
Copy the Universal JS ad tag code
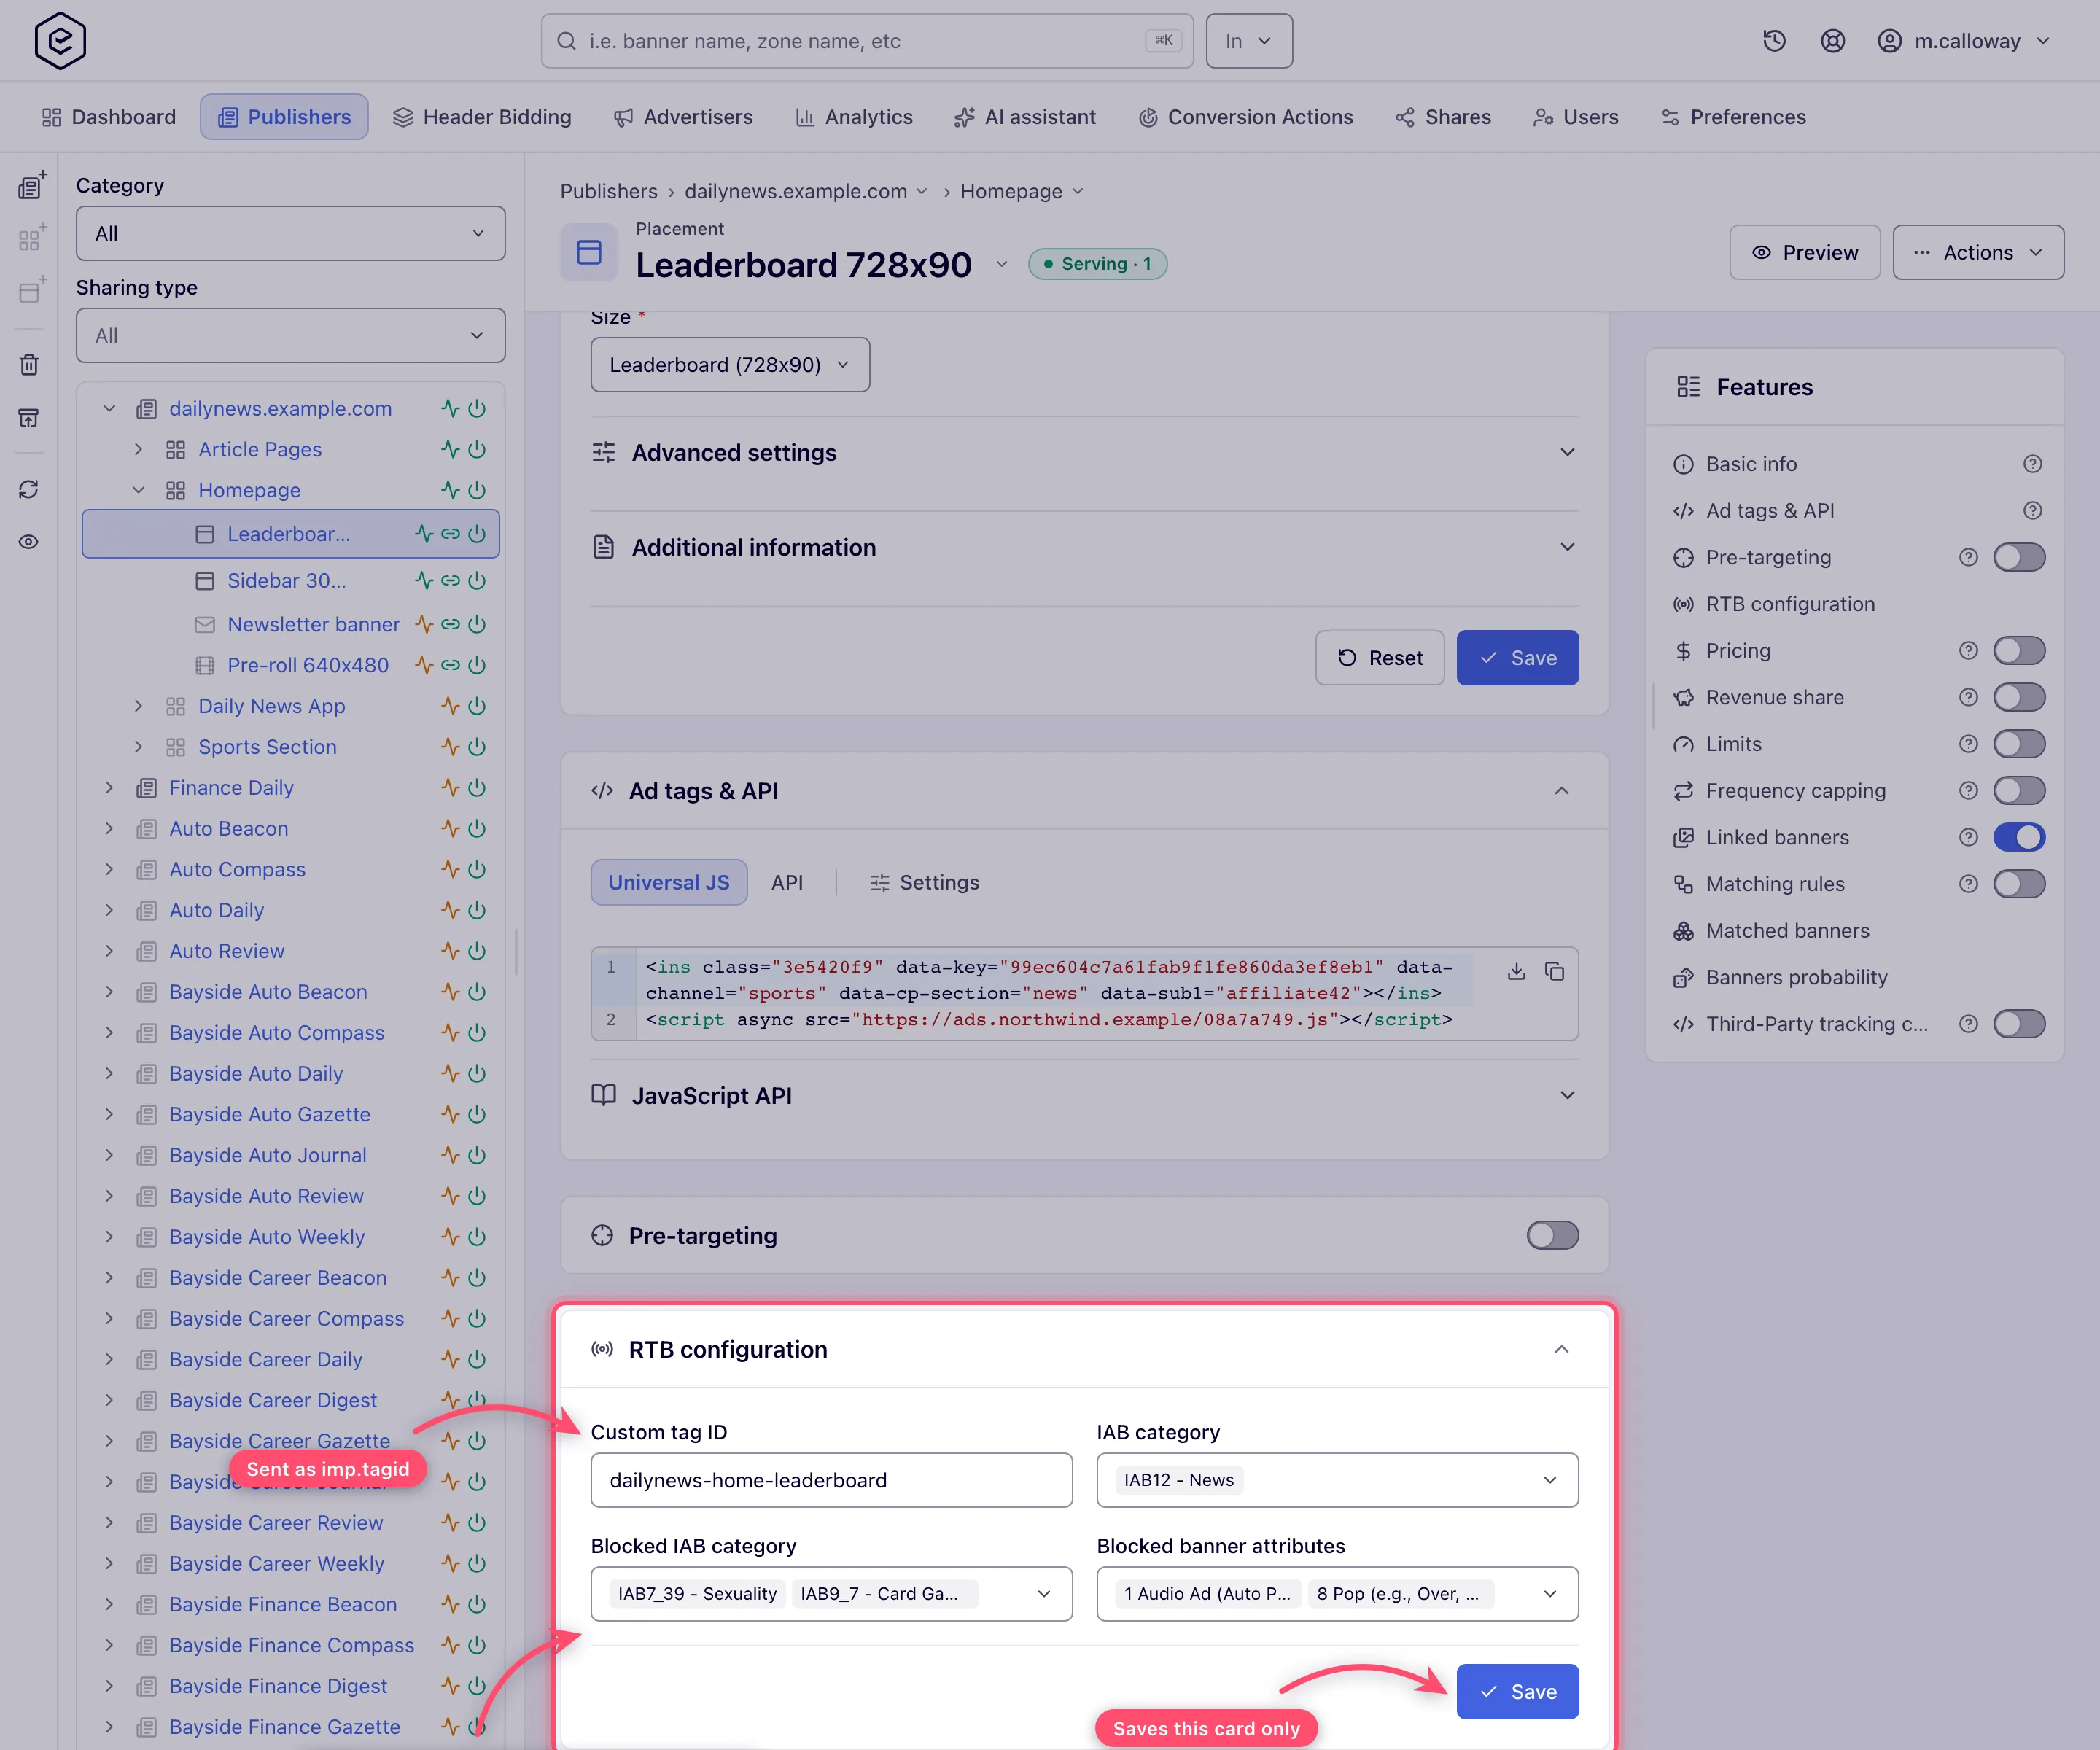click(x=1554, y=971)
